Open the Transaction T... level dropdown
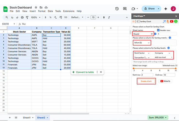This screenshot has height=125, width=179. point(142,58)
